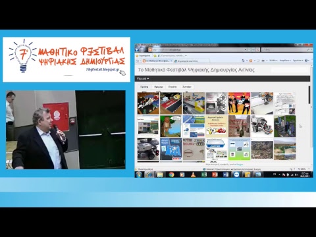Open the Flipcard view dropdown
This screenshot has width=316, height=237.
pos(143,78)
